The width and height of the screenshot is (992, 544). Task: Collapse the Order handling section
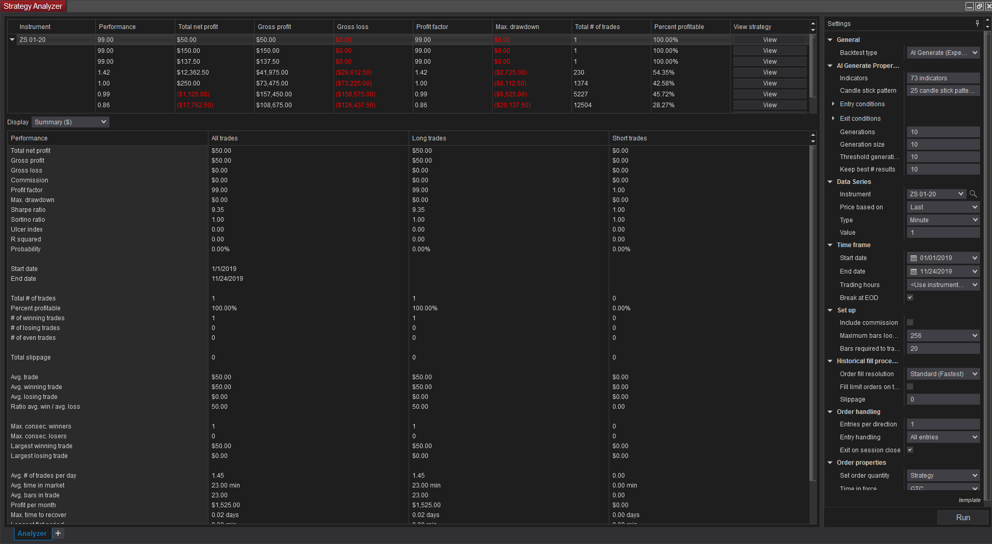click(x=830, y=412)
